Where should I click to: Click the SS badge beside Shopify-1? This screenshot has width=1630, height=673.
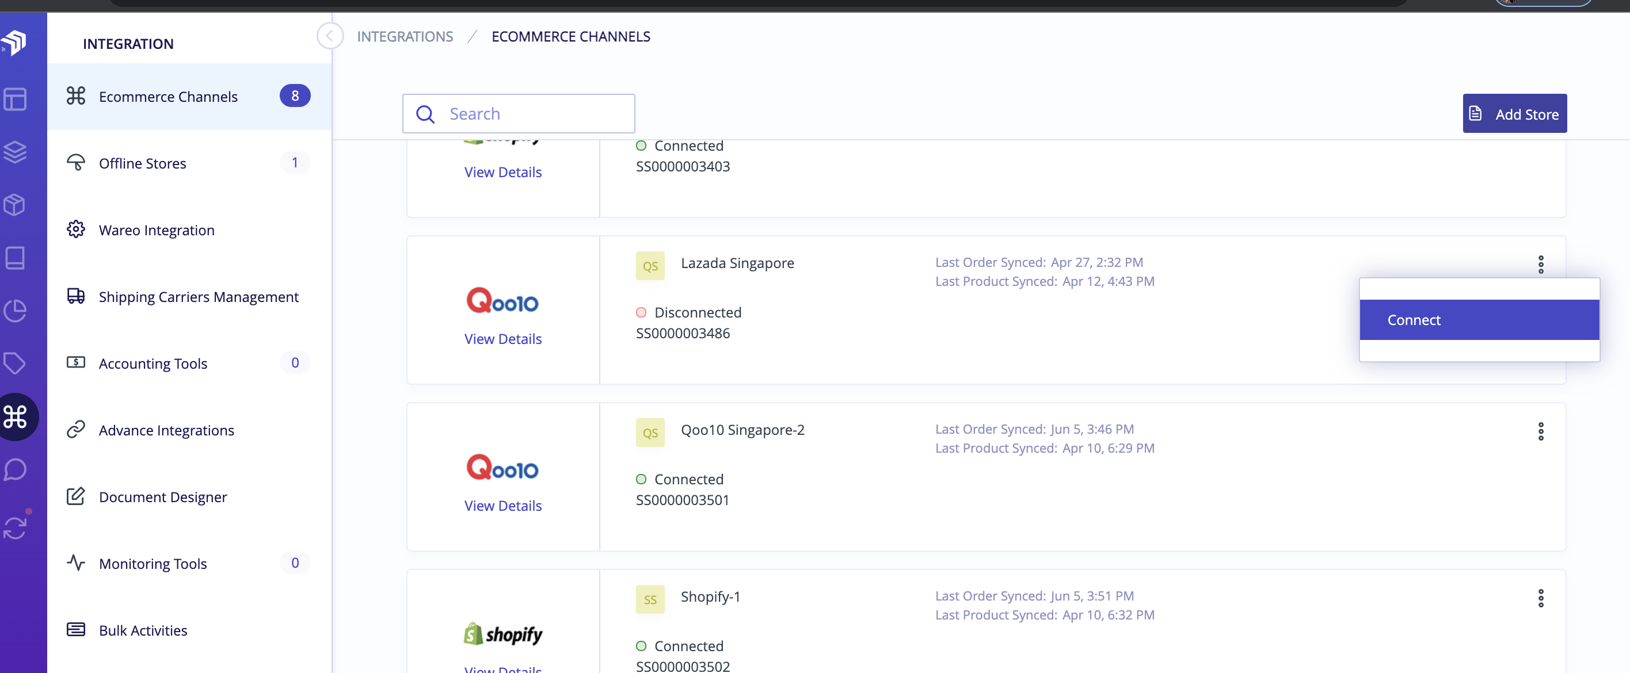coord(650,599)
